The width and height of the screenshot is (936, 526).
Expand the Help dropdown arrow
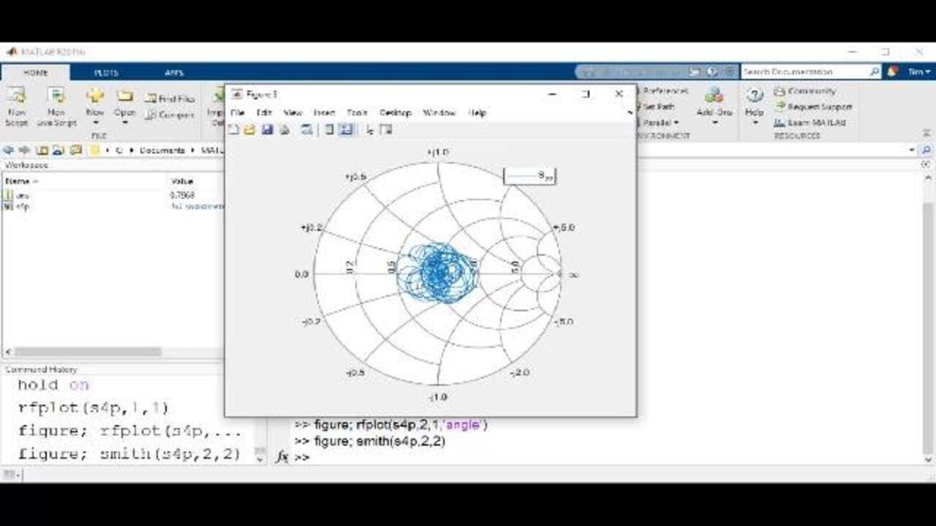[x=755, y=122]
